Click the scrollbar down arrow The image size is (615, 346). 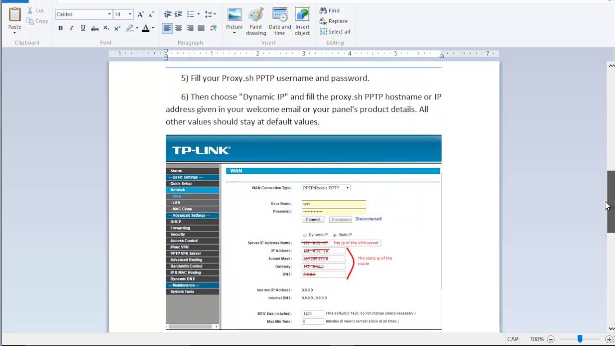click(x=611, y=329)
